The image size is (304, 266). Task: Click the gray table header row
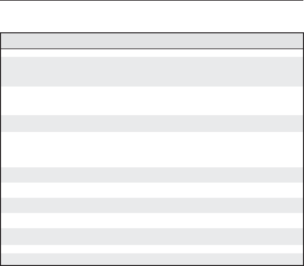[x=152, y=41]
